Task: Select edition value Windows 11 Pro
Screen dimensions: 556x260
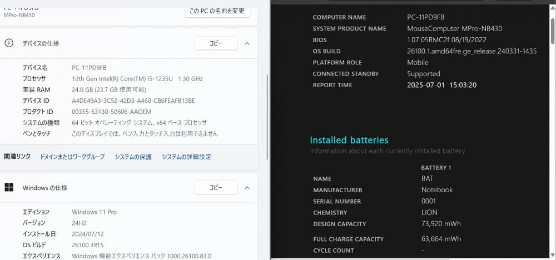Action: 94,212
